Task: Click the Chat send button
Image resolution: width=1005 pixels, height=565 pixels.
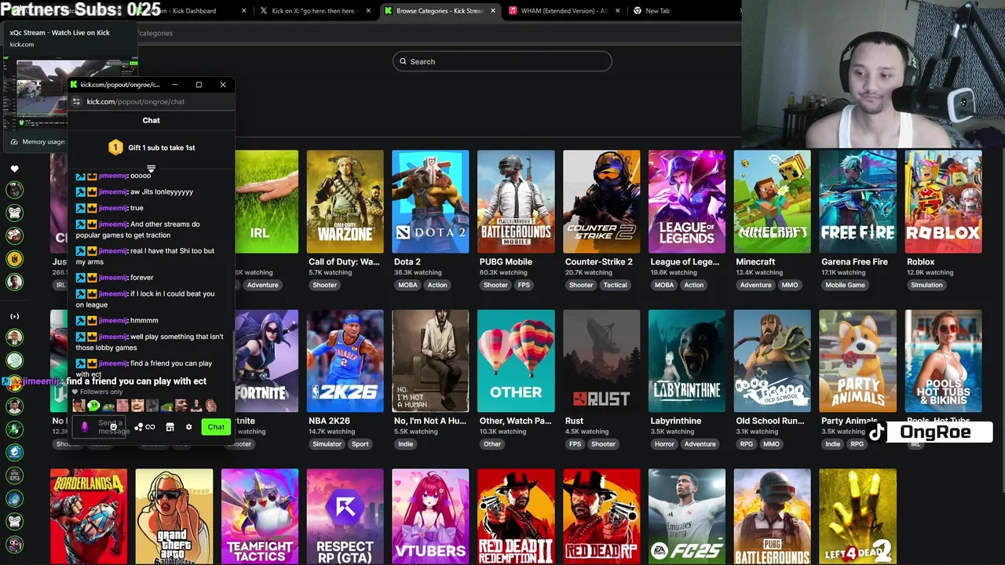Action: (216, 427)
